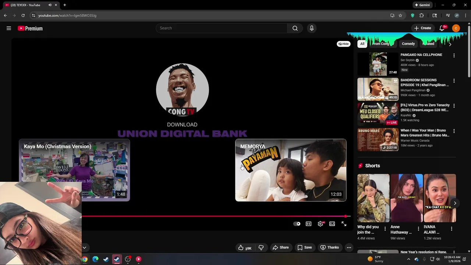The image size is (471, 265).
Task: Open Gemini button in Chrome
Action: (422, 5)
